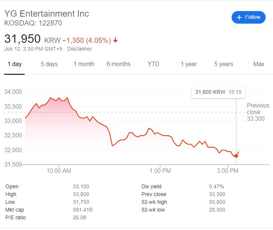Switch to the 5 days tab
The image size is (273, 230).
(x=49, y=64)
